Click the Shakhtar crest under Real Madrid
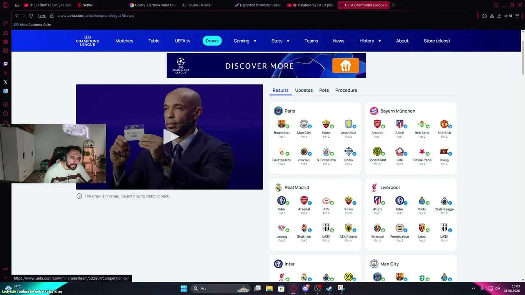 (304, 228)
